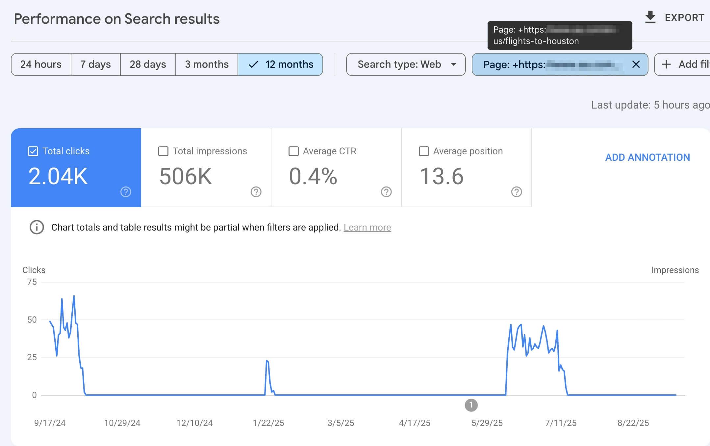Follow the Learn more link
The image size is (710, 446).
367,228
